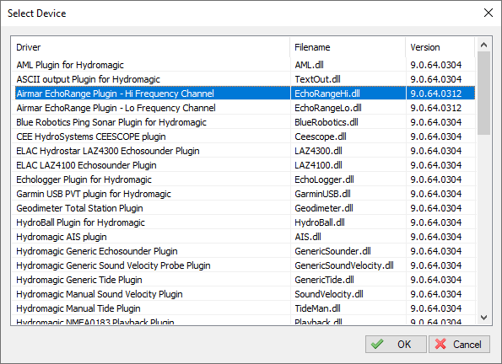502x364 pixels.
Task: Select Airmar EchoRange Lo Frequency Channel row
Action: point(244,108)
